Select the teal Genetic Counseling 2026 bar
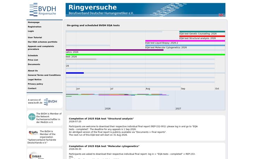The width and height of the screenshot is (254, 159). (x=202, y=32)
